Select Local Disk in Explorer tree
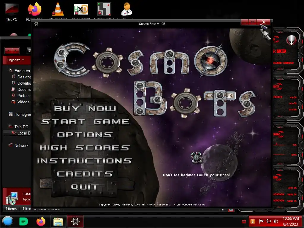 (21, 133)
